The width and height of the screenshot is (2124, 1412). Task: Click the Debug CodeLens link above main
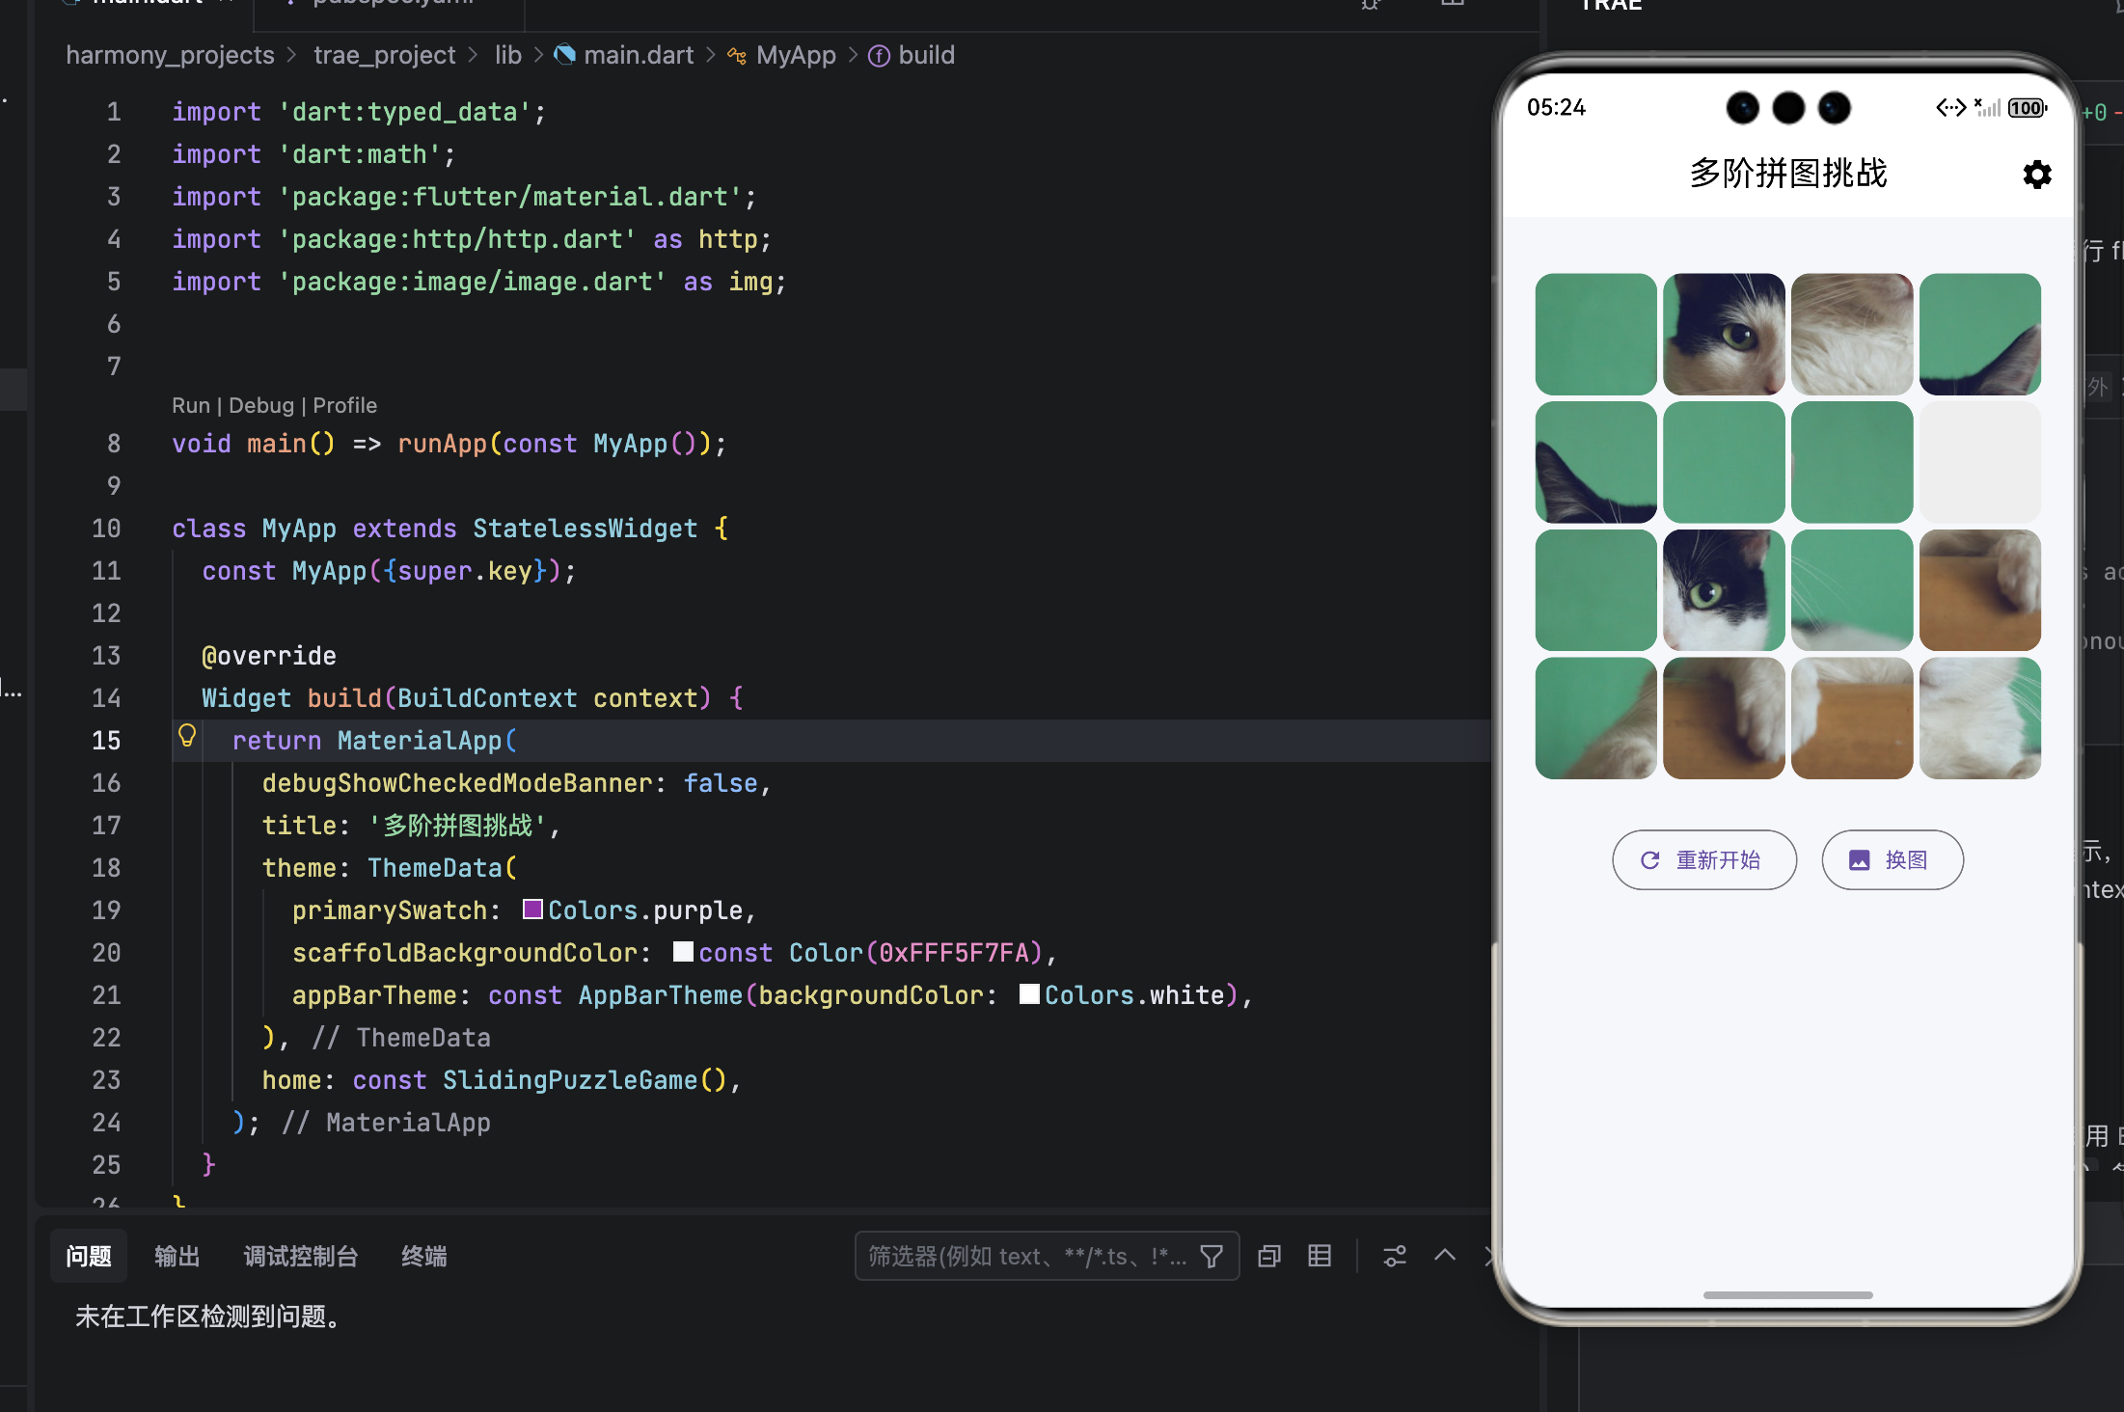click(260, 405)
